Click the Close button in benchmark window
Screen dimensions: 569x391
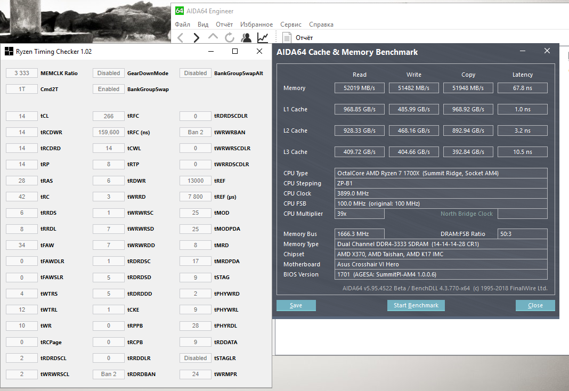click(x=535, y=305)
